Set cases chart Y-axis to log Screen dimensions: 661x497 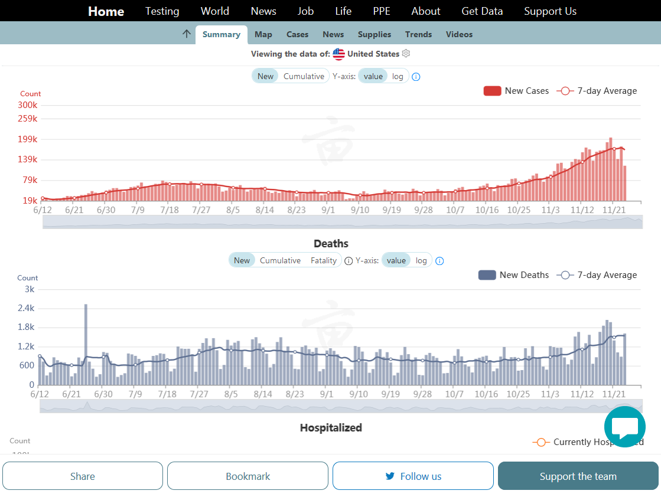click(398, 76)
